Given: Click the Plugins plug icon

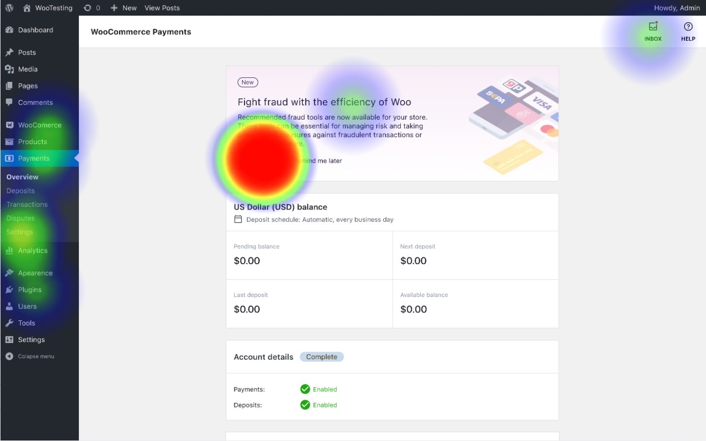Looking at the screenshot, I should pos(9,290).
